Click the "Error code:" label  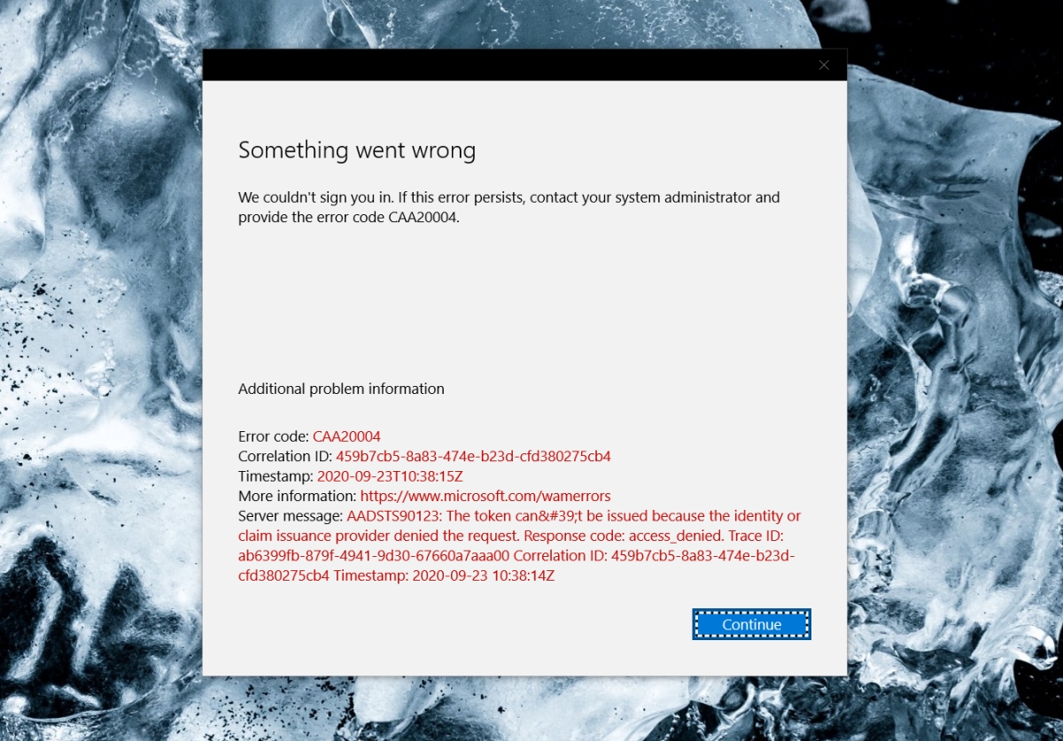click(274, 436)
